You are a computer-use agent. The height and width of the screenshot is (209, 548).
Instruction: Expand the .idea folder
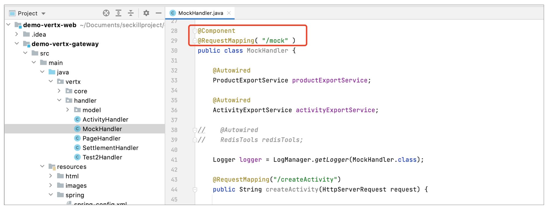click(x=17, y=34)
